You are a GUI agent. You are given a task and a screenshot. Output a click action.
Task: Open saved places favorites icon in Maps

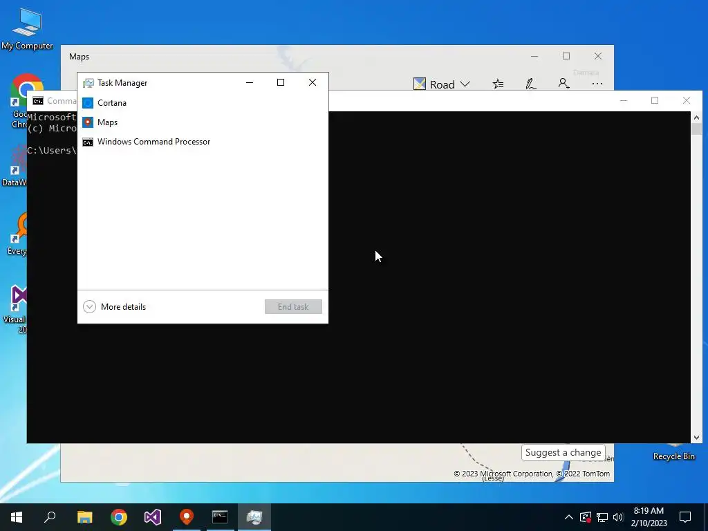[498, 84]
